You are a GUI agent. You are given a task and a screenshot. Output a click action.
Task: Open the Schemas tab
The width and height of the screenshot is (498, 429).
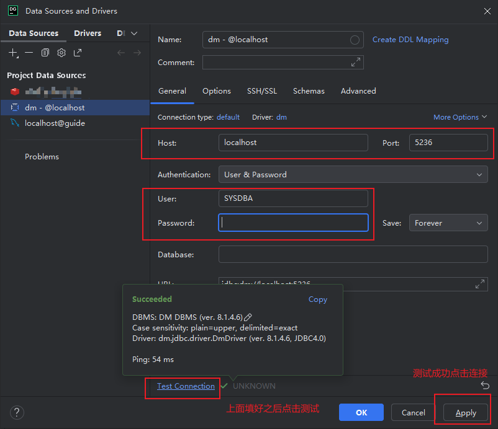(309, 91)
